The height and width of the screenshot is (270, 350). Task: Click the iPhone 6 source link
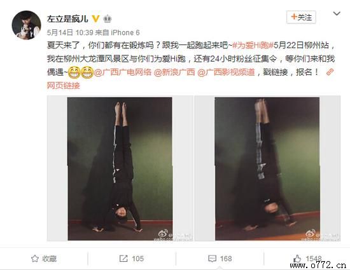(125, 32)
